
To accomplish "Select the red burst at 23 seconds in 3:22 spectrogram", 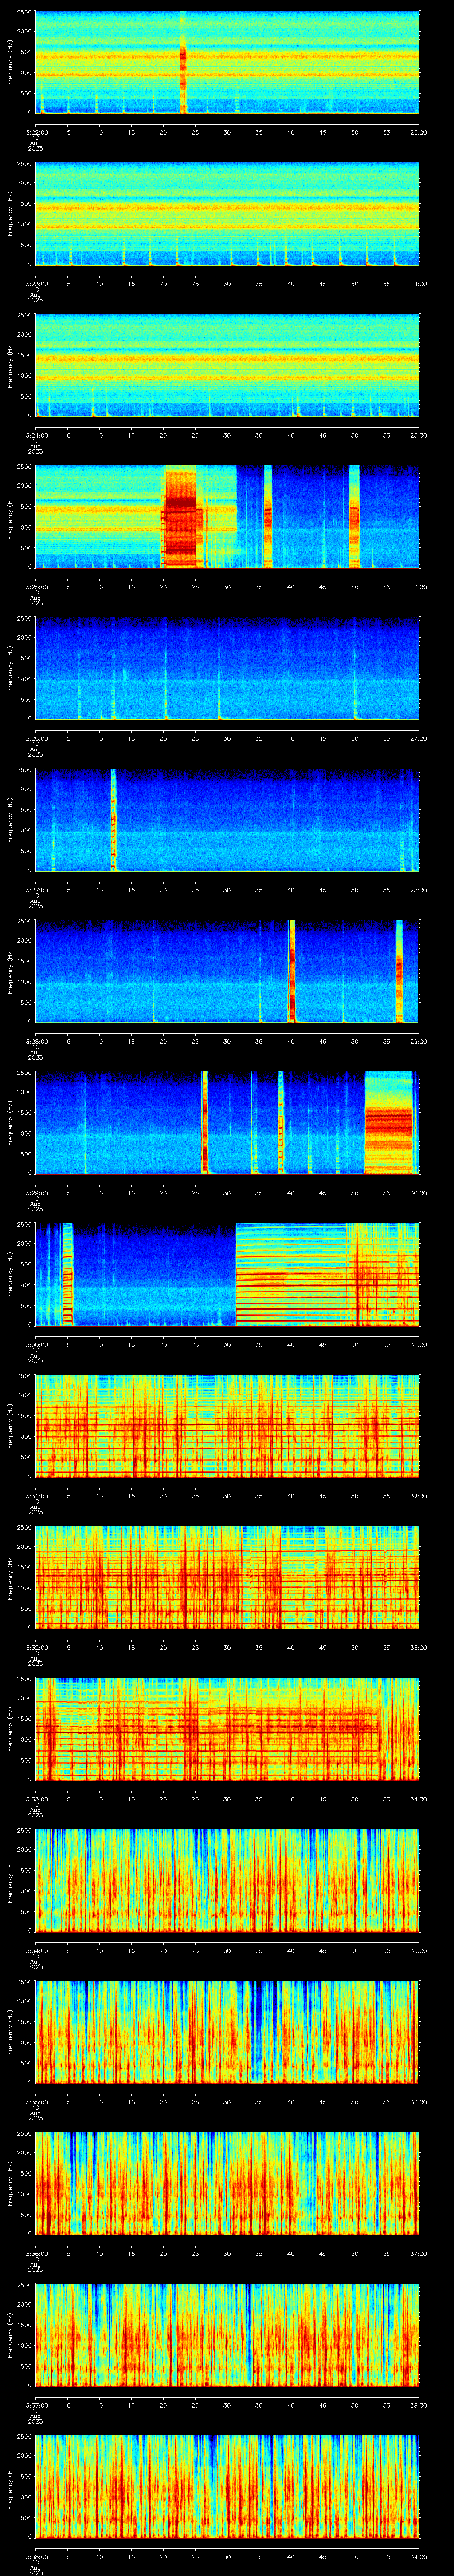I will click(x=183, y=62).
